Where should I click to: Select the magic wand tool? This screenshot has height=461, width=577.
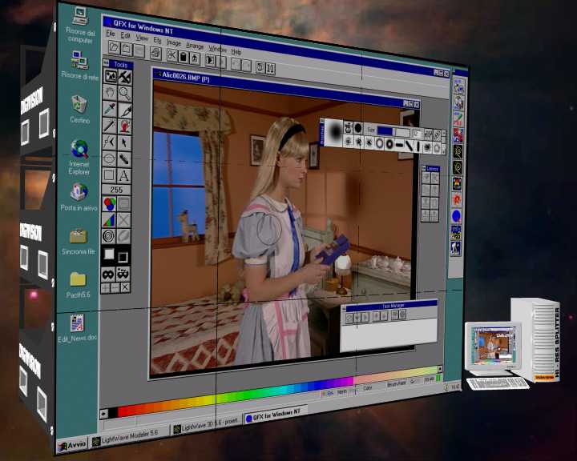pyautogui.click(x=110, y=125)
